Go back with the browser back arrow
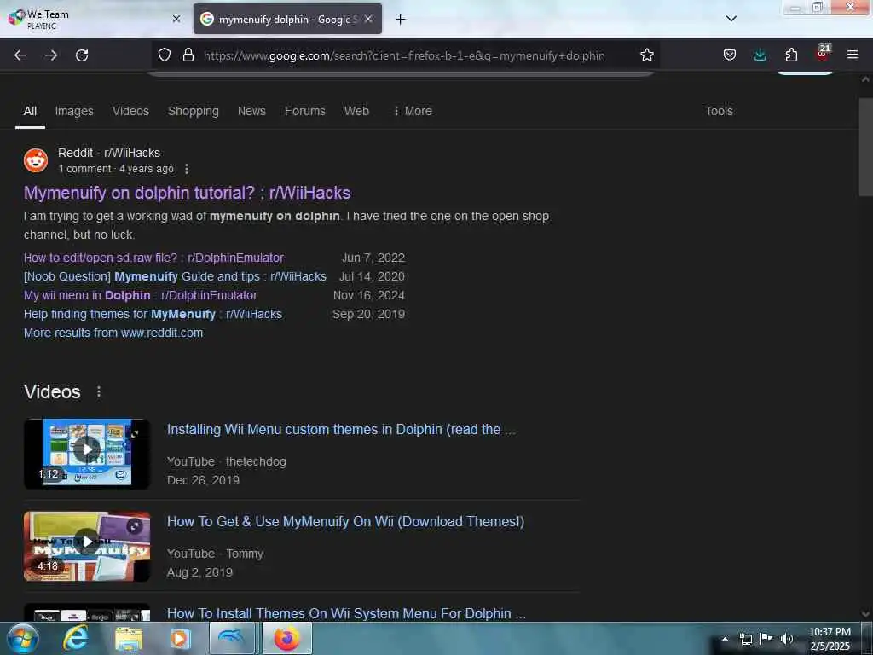The width and height of the screenshot is (873, 655). coord(20,55)
